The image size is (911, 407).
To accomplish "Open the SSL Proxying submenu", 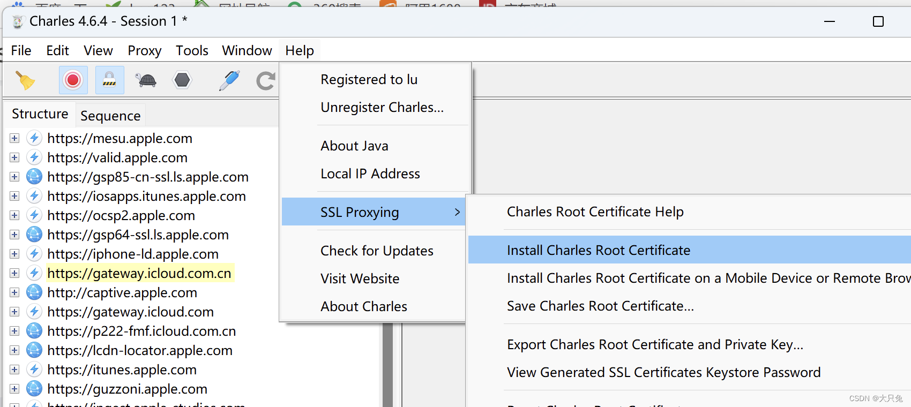I will coord(374,212).
